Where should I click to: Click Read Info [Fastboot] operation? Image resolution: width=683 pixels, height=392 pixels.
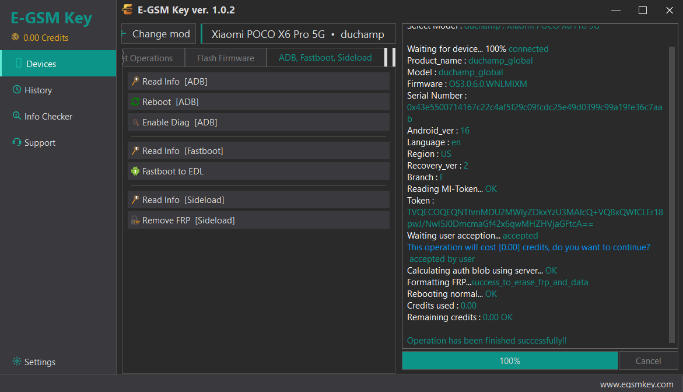(259, 150)
